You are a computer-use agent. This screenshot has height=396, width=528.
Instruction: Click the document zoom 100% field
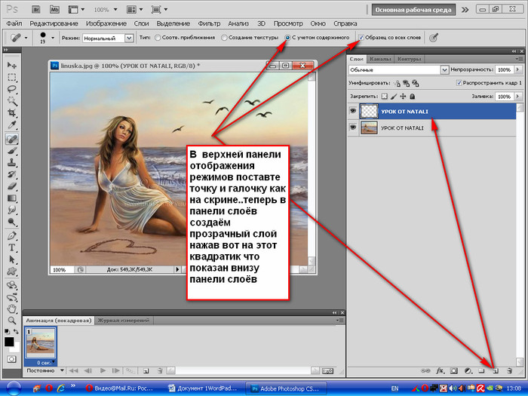(62, 270)
